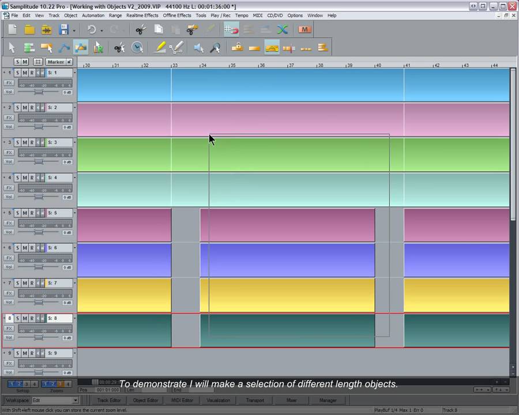Open the CD/DVD menu
The image size is (519, 415).
(274, 15)
